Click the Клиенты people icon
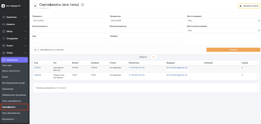 pyautogui.click(x=4, y=24)
